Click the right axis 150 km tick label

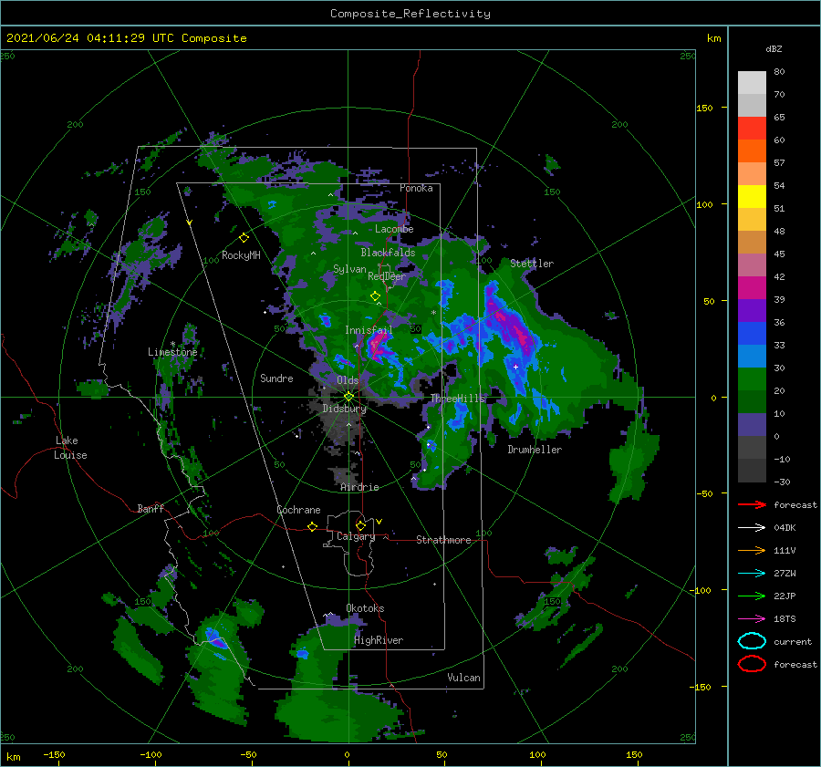click(704, 108)
